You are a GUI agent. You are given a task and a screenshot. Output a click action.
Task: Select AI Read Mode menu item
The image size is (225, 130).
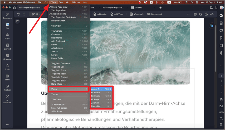pos(68,104)
